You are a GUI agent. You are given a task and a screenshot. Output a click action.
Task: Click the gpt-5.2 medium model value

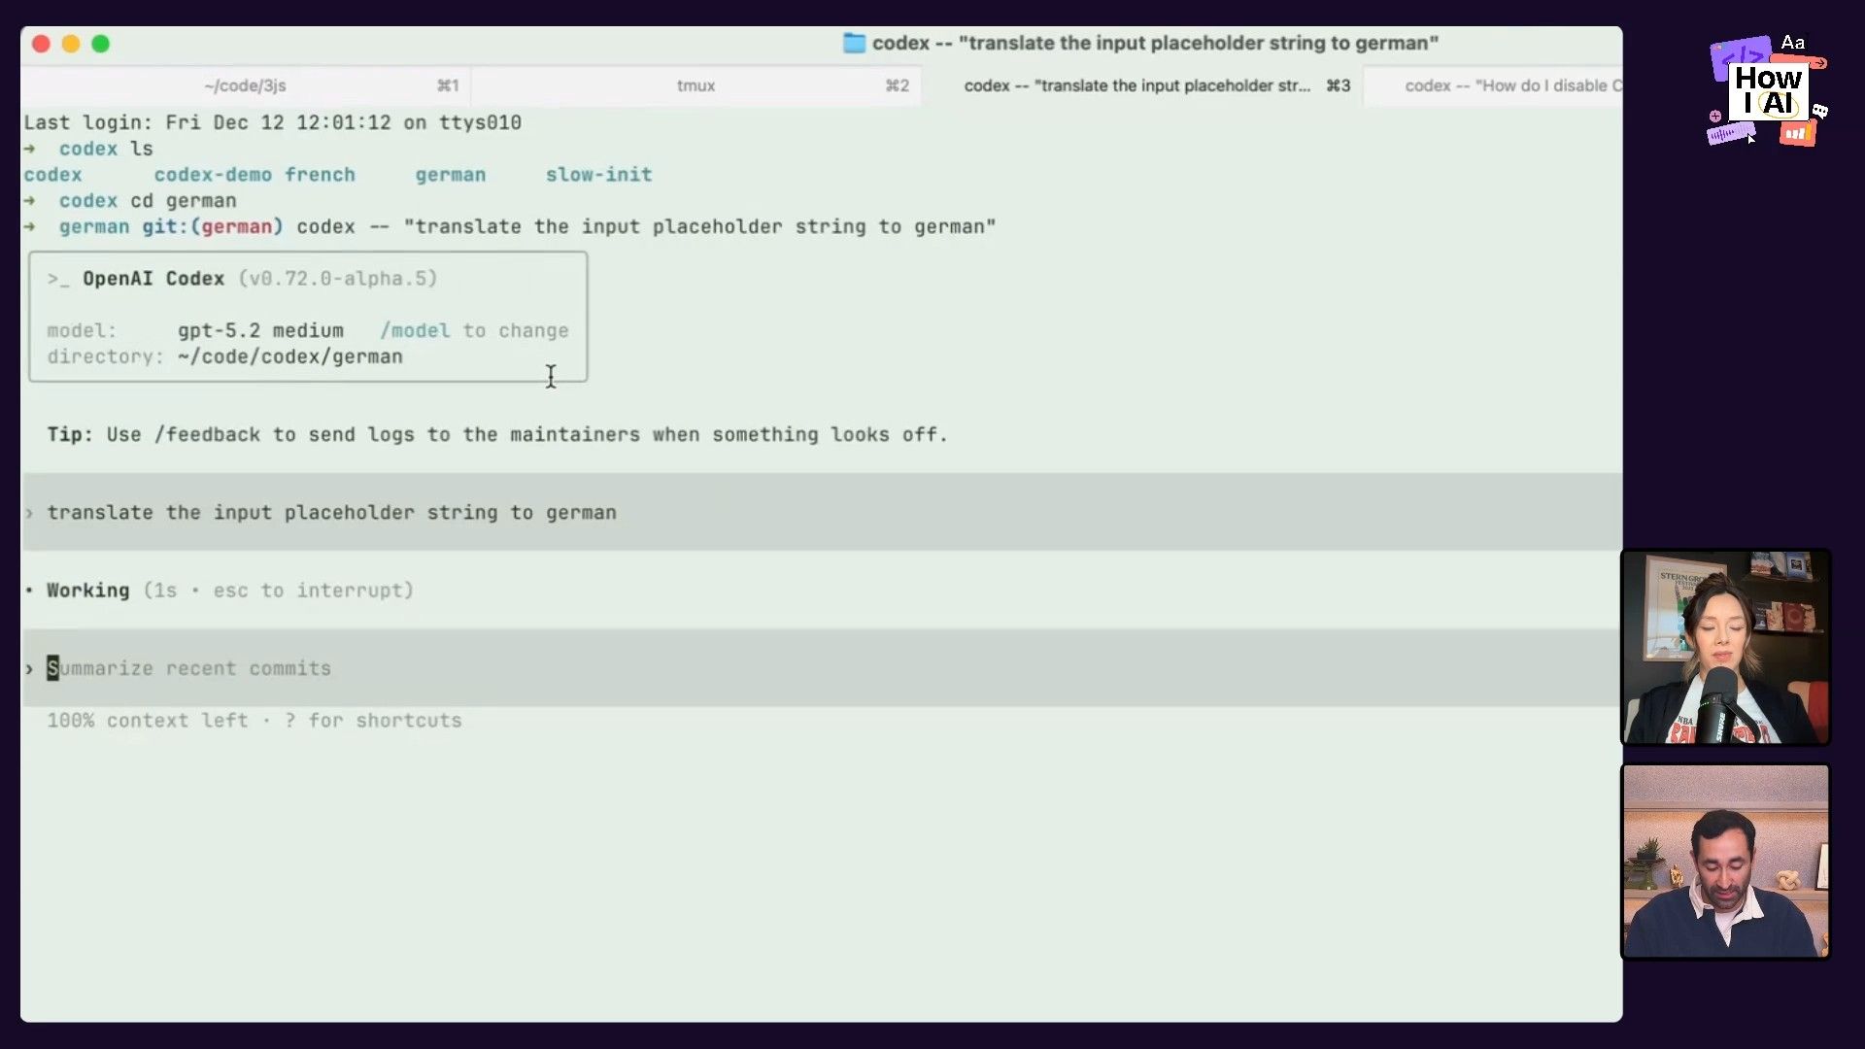(260, 330)
